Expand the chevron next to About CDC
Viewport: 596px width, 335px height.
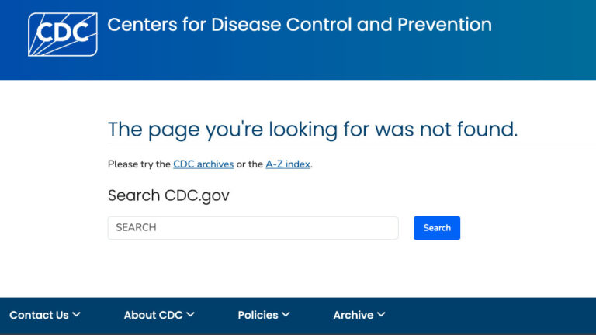(x=190, y=315)
